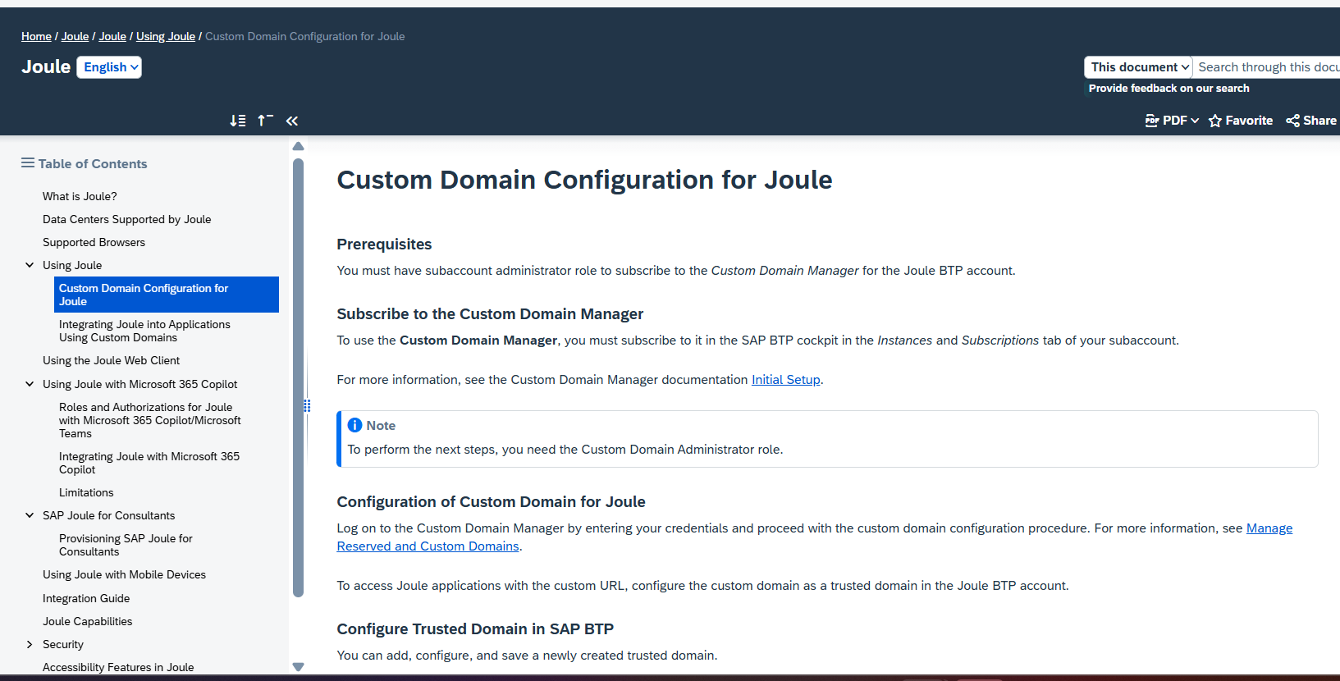The width and height of the screenshot is (1340, 681).
Task: Select Custom Domain Configuration for Joule item
Action: [167, 295]
